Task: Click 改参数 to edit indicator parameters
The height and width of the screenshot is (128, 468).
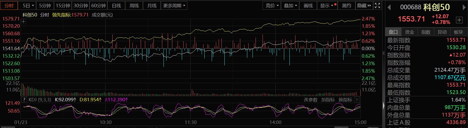Action: [x=311, y=100]
